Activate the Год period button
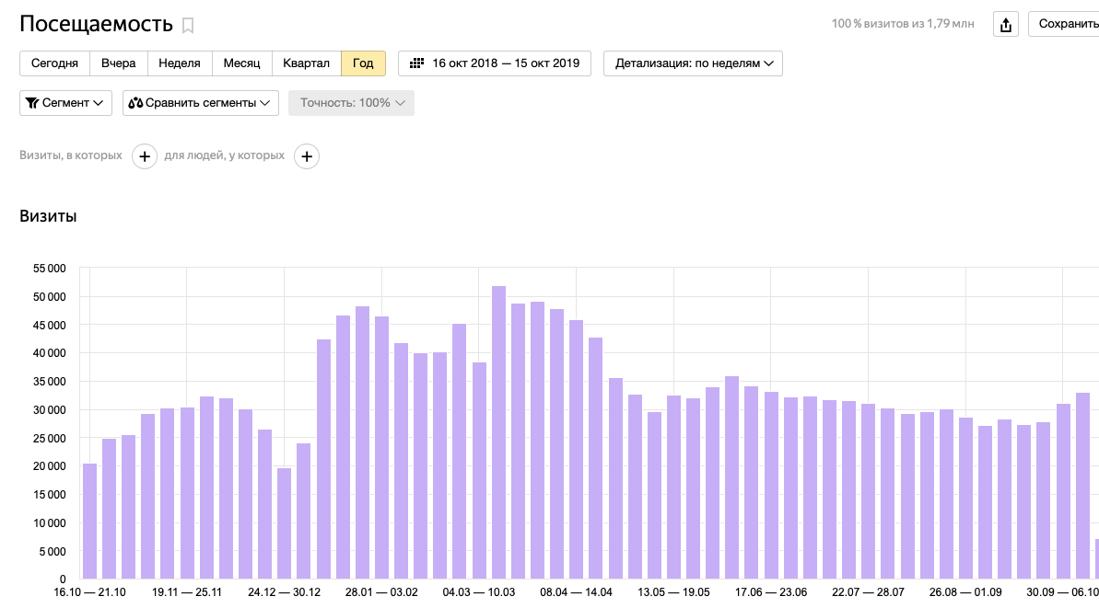 click(363, 63)
